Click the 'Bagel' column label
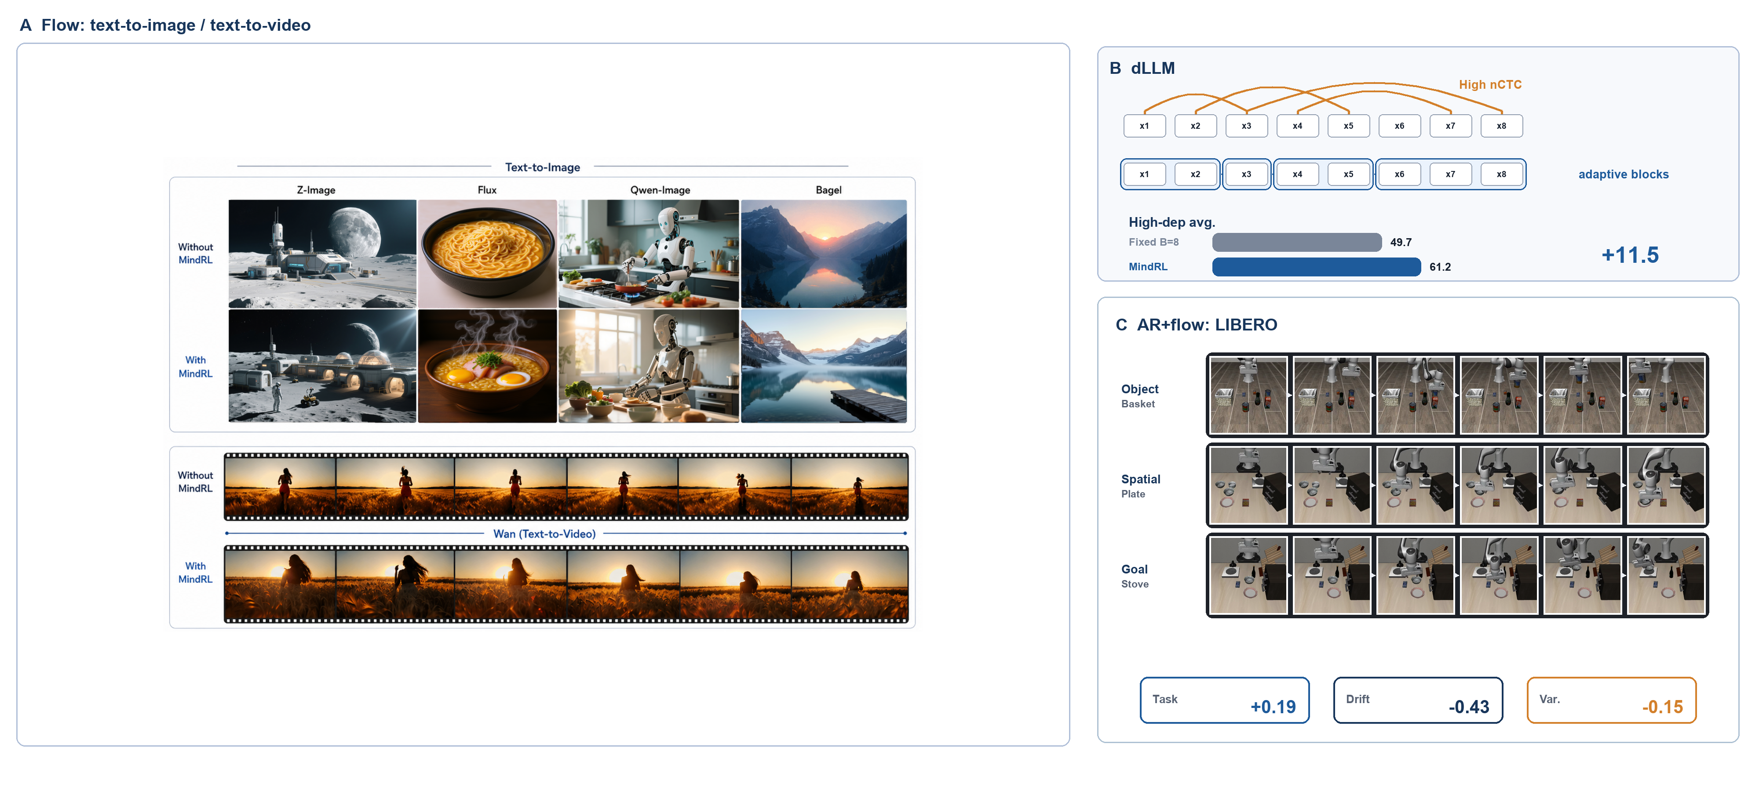Viewport: 1759px width, 791px height. point(828,190)
